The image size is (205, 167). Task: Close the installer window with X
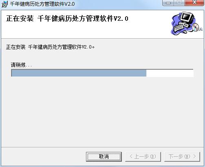point(194,3)
